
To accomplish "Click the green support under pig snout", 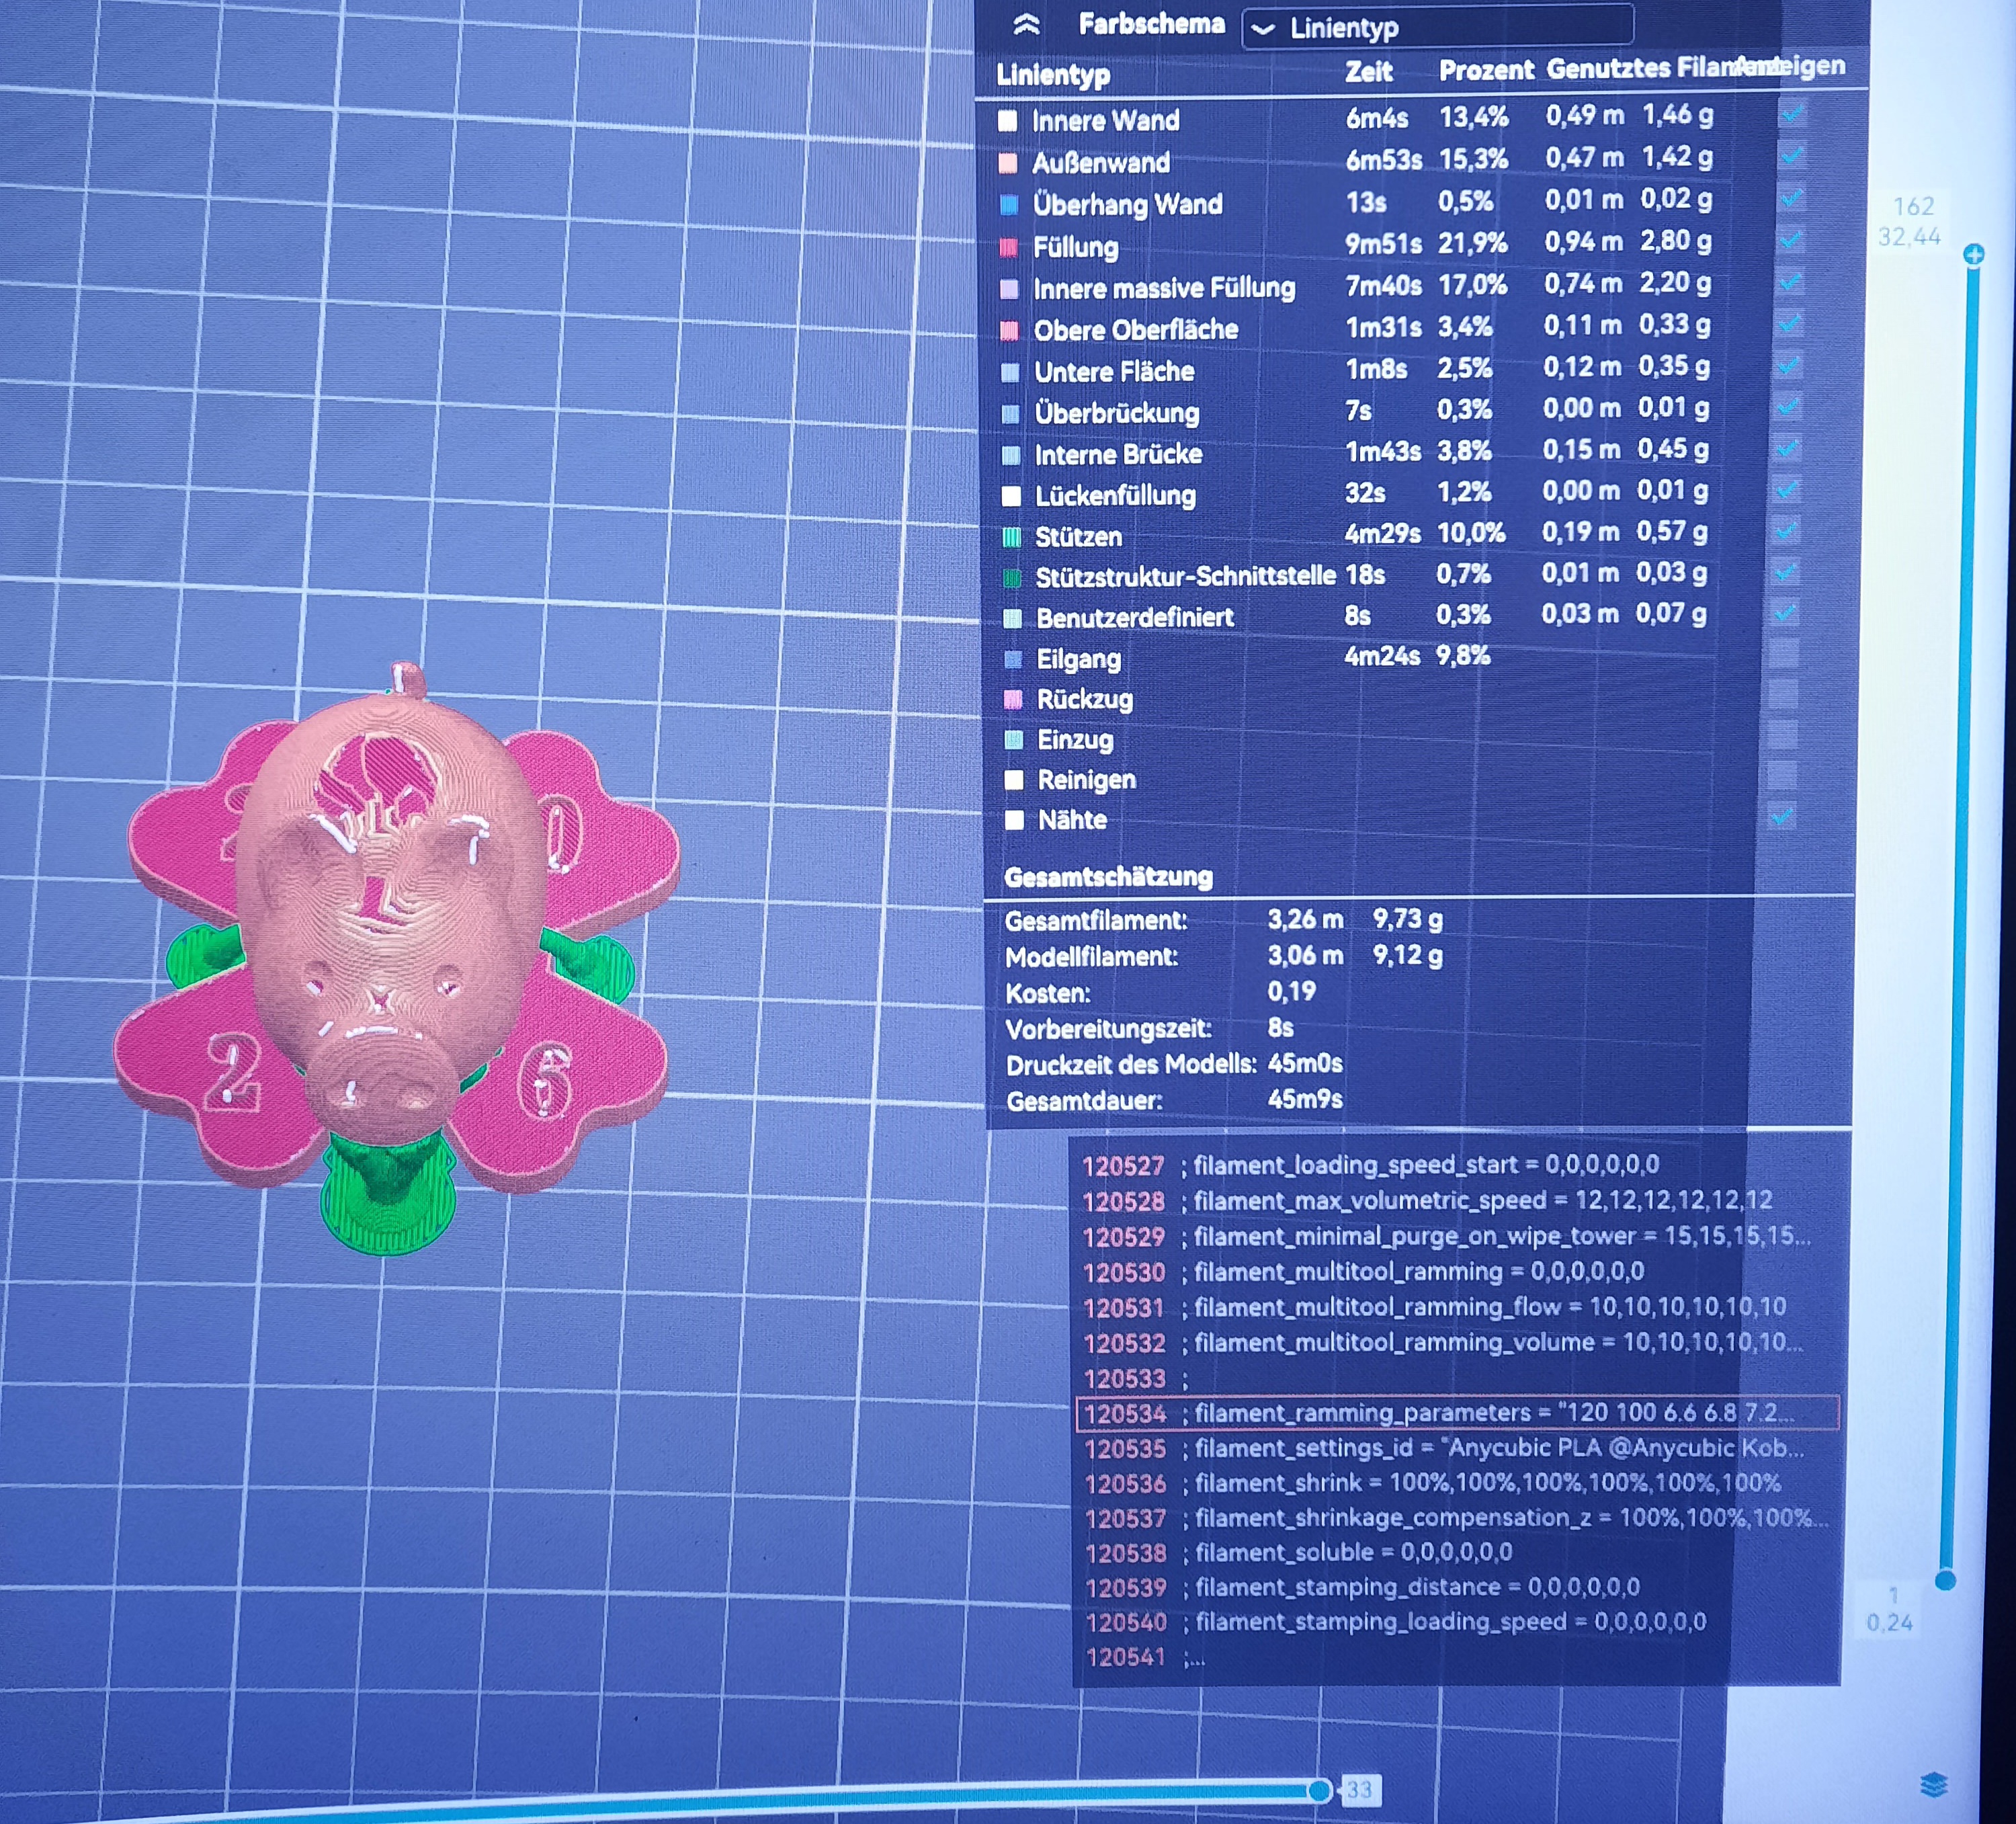I will pyautogui.click(x=388, y=1195).
